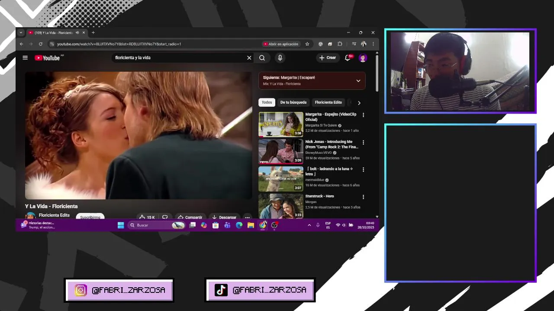
Task: Open the Chrome three-dot menu
Action: (x=373, y=44)
